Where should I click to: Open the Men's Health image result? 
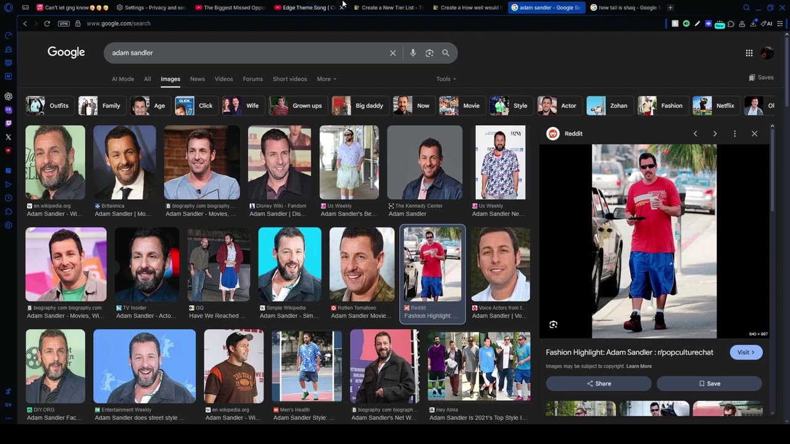pyautogui.click(x=307, y=366)
